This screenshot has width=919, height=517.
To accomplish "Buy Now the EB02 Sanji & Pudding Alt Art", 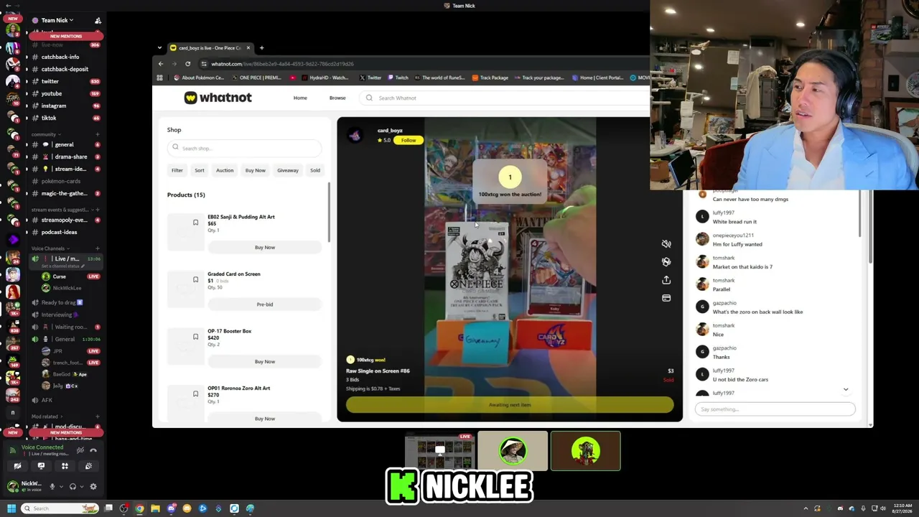I will pos(265,247).
